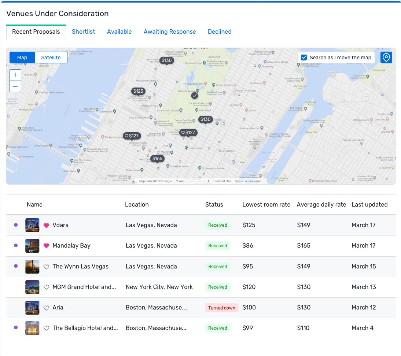Sort by Last updated column header
Viewport: 401px width, 356px height.
(369, 204)
